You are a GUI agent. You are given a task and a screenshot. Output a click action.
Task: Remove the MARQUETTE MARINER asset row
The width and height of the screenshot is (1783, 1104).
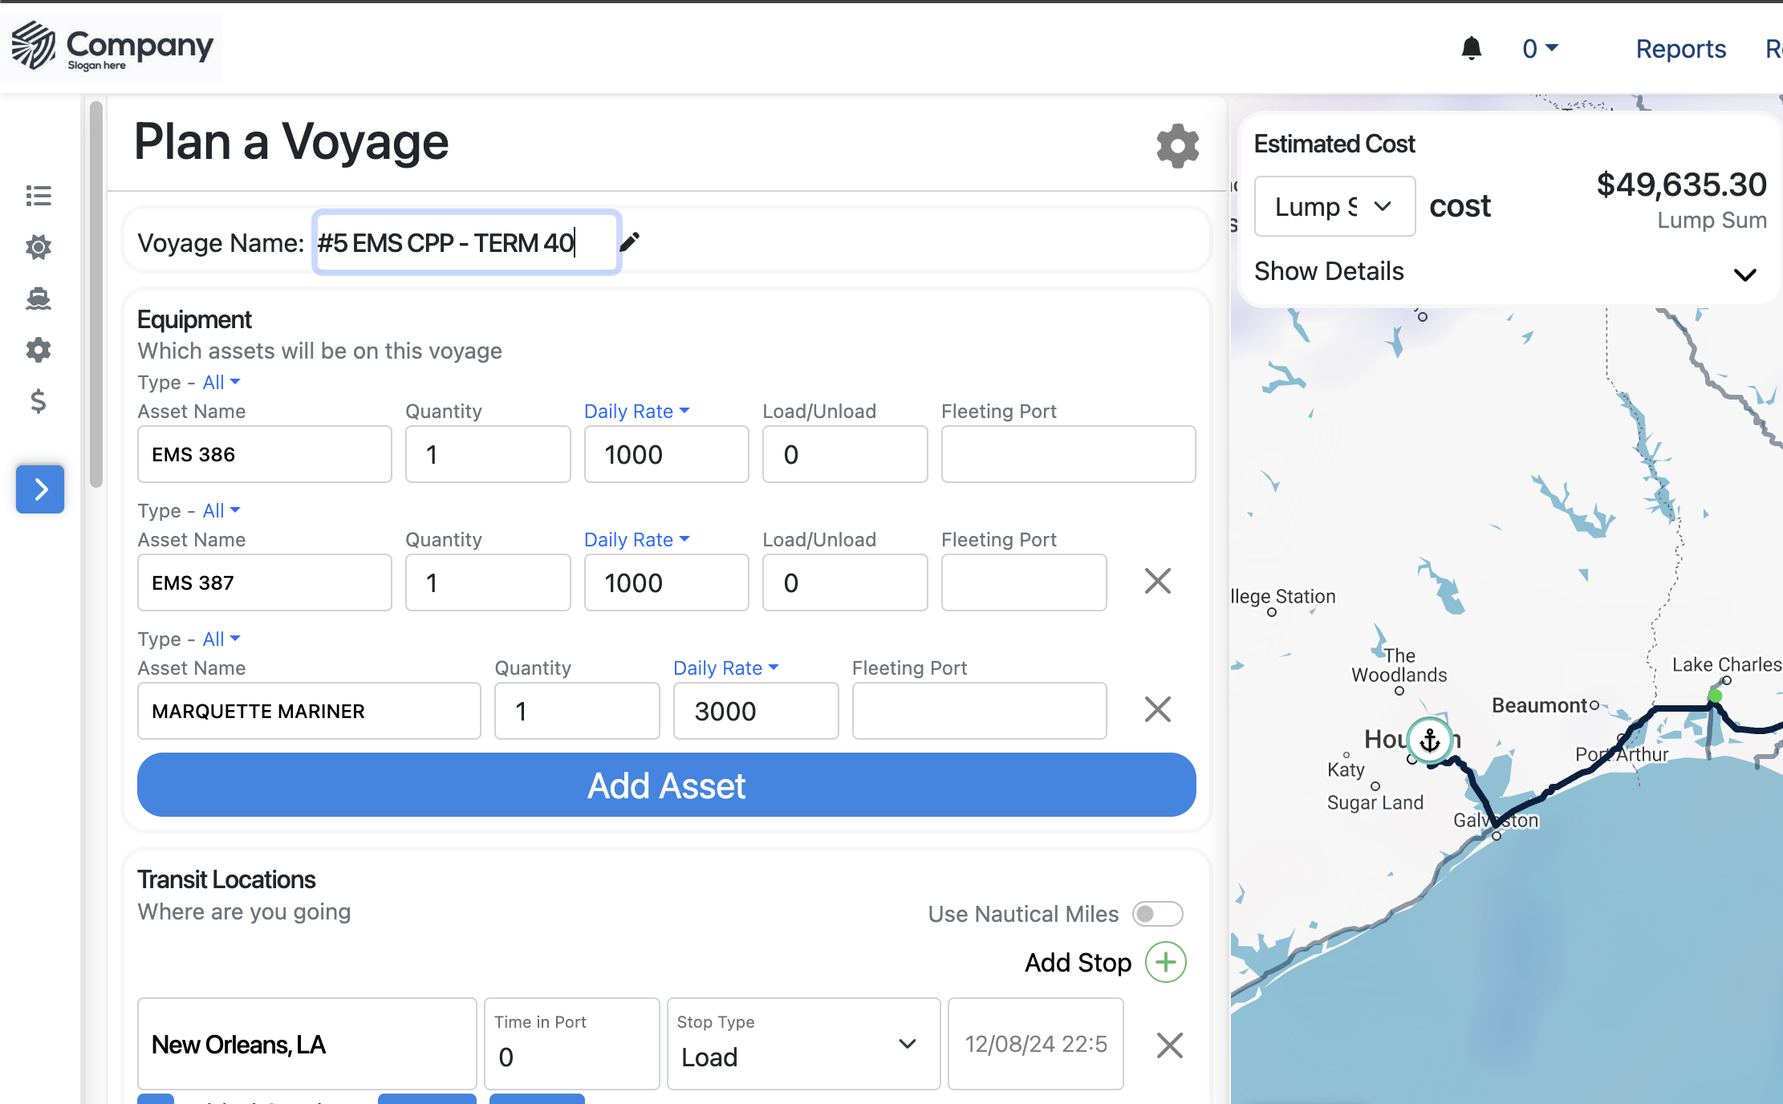1157,709
